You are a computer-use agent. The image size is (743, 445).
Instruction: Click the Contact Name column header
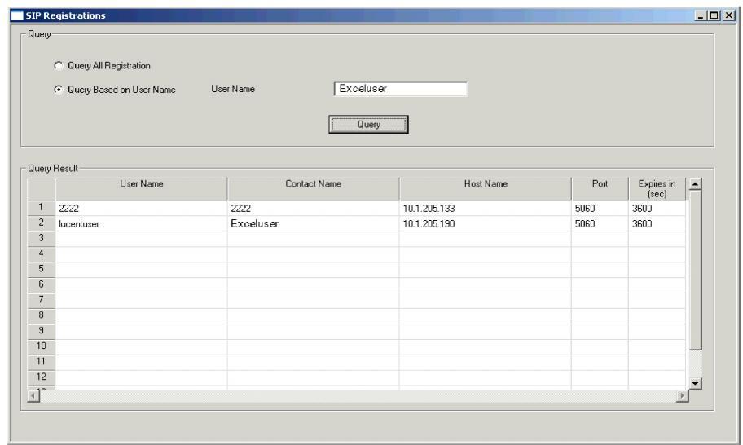[313, 185]
